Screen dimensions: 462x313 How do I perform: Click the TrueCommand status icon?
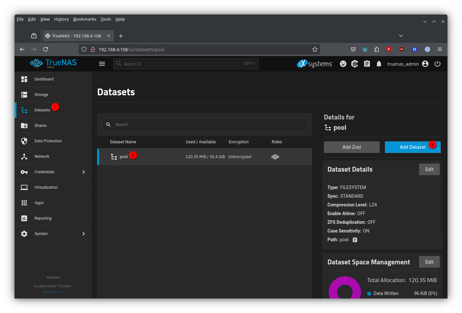[x=355, y=64]
